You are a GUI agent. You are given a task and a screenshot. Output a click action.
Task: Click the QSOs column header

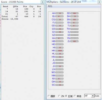pos(16,6)
